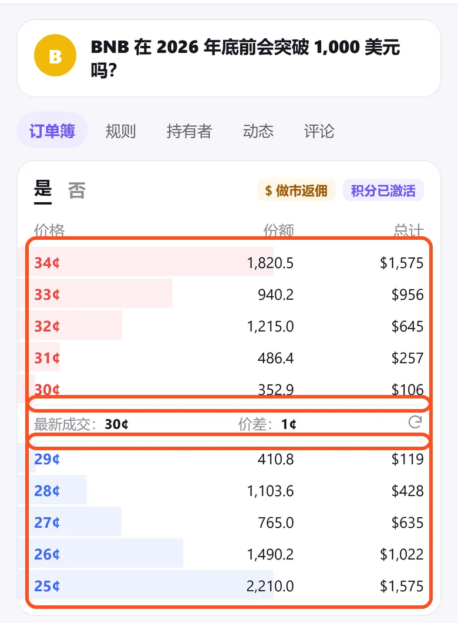Click the $119 total
The image size is (458, 623).
point(408,459)
